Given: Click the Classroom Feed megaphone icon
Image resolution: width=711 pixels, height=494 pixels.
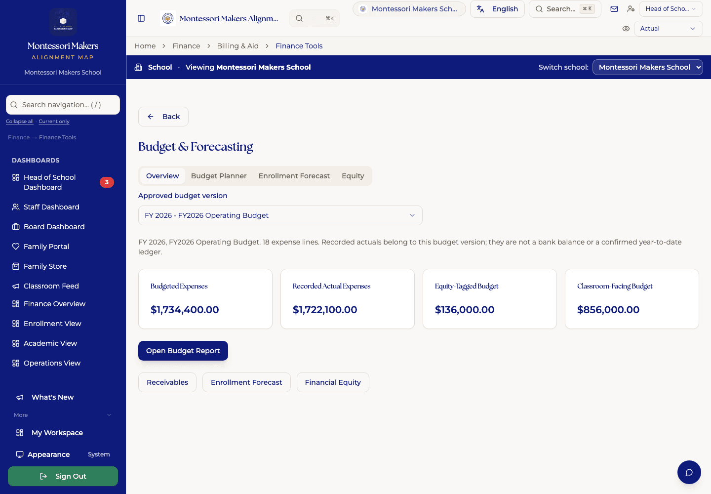Looking at the screenshot, I should pos(16,286).
